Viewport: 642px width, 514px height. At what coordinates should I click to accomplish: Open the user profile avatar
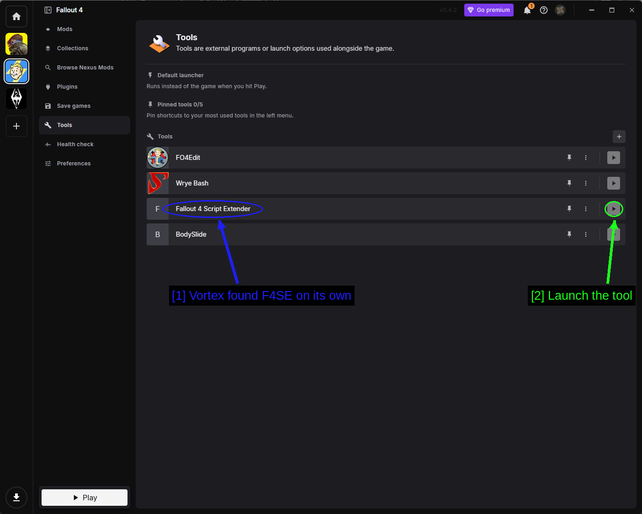(x=560, y=10)
